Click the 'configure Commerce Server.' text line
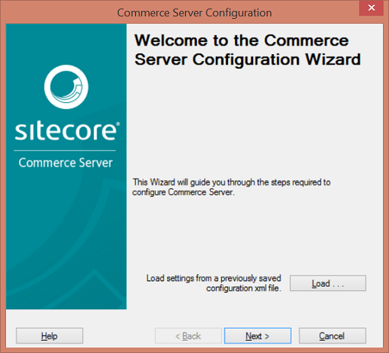The image size is (389, 353). tap(183, 192)
